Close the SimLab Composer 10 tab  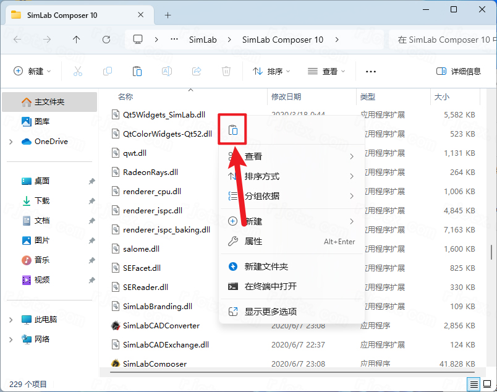tap(141, 15)
